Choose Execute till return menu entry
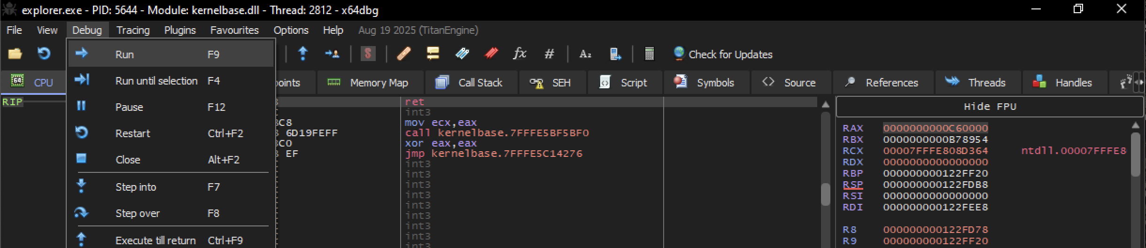Image resolution: width=1146 pixels, height=248 pixels. pyautogui.click(x=171, y=240)
